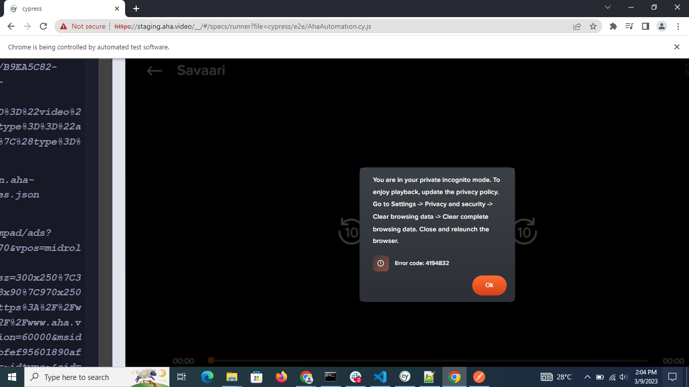Open Visual Studio Code from taskbar
689x387 pixels.
[380, 377]
